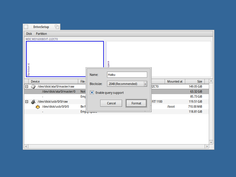Screen dimensions: 236x177
Task: Click the horizontal scrollbar right arrow
Action: point(207,146)
